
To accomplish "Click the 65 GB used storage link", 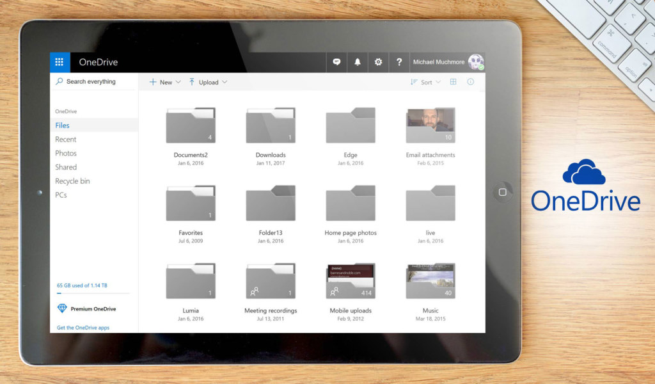I will [82, 285].
